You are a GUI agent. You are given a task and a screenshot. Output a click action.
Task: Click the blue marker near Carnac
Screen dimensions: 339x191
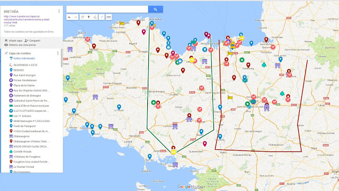(149, 156)
